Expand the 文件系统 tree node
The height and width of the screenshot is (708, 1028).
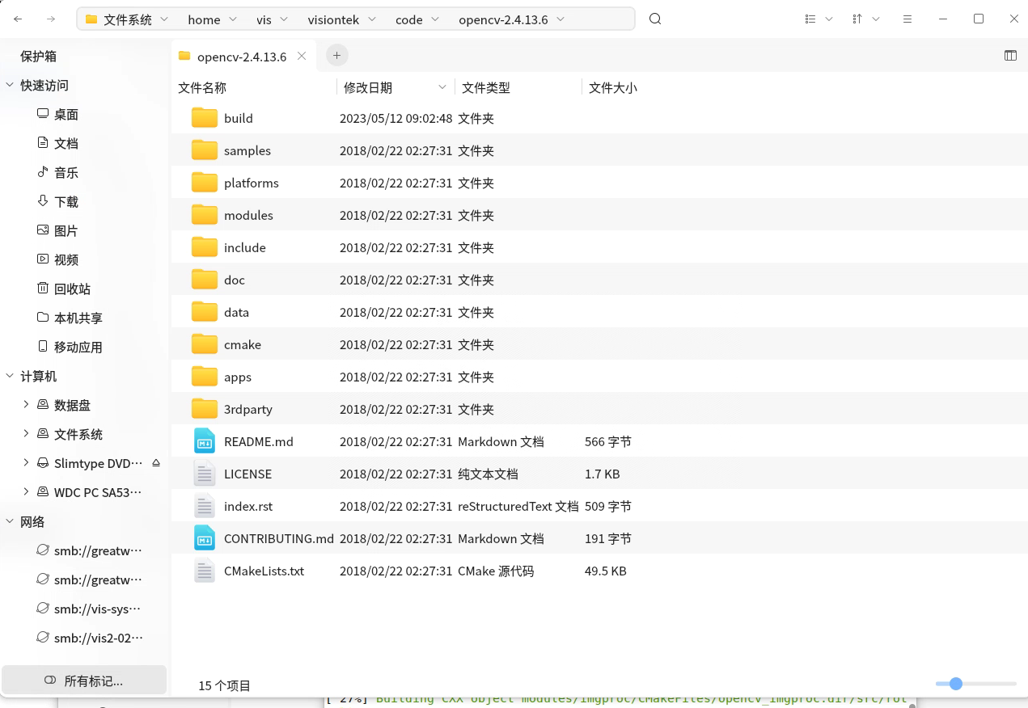coord(26,434)
